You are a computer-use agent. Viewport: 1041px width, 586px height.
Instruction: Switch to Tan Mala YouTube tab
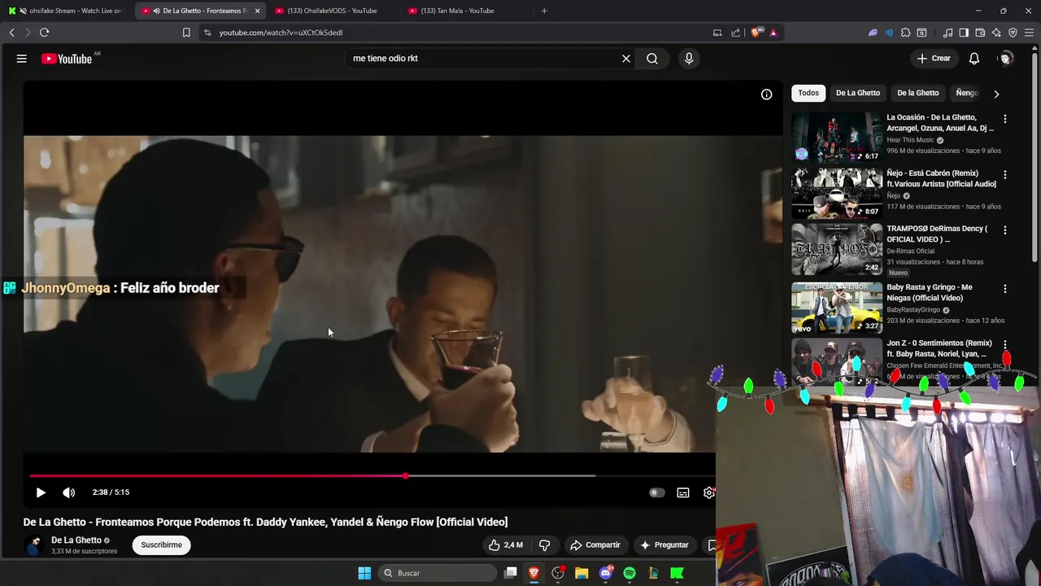click(464, 11)
